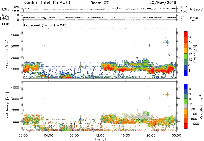The height and width of the screenshot is (141, 204).
Task: Click the noise spike near 14:45 in sky-noise panel
Action: (x=117, y=8)
